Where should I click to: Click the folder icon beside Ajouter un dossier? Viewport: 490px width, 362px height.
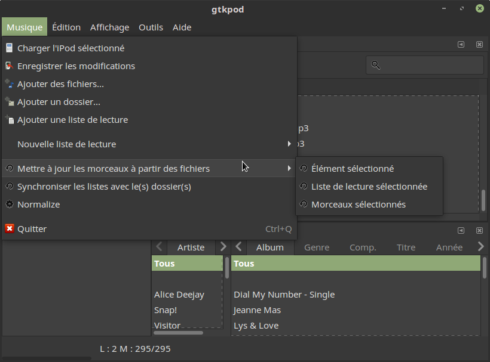click(9, 102)
